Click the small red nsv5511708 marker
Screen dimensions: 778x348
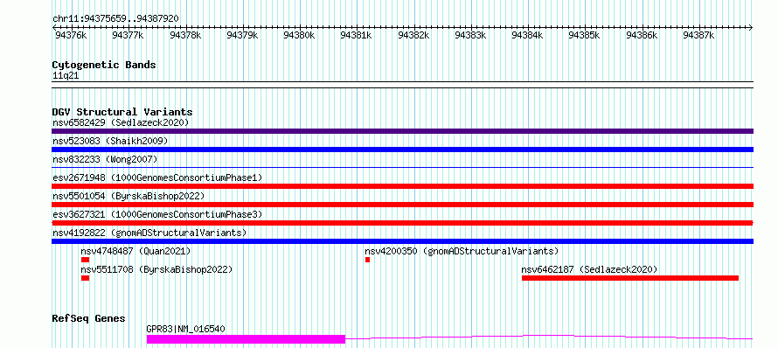pos(86,278)
